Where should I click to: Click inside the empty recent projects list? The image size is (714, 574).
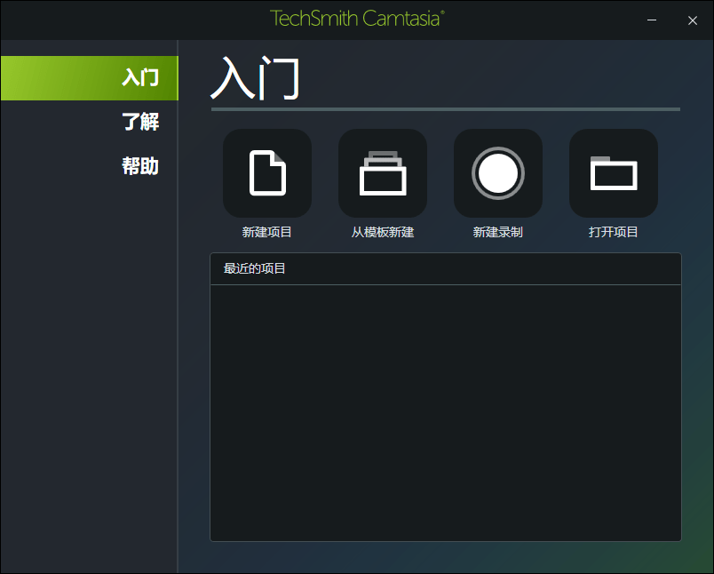444,409
